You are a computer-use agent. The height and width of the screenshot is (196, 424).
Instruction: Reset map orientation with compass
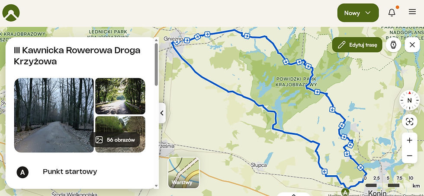coord(409,101)
